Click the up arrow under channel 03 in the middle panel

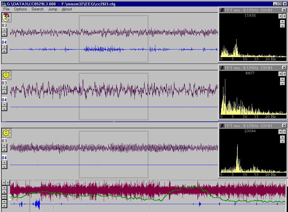[4, 88]
